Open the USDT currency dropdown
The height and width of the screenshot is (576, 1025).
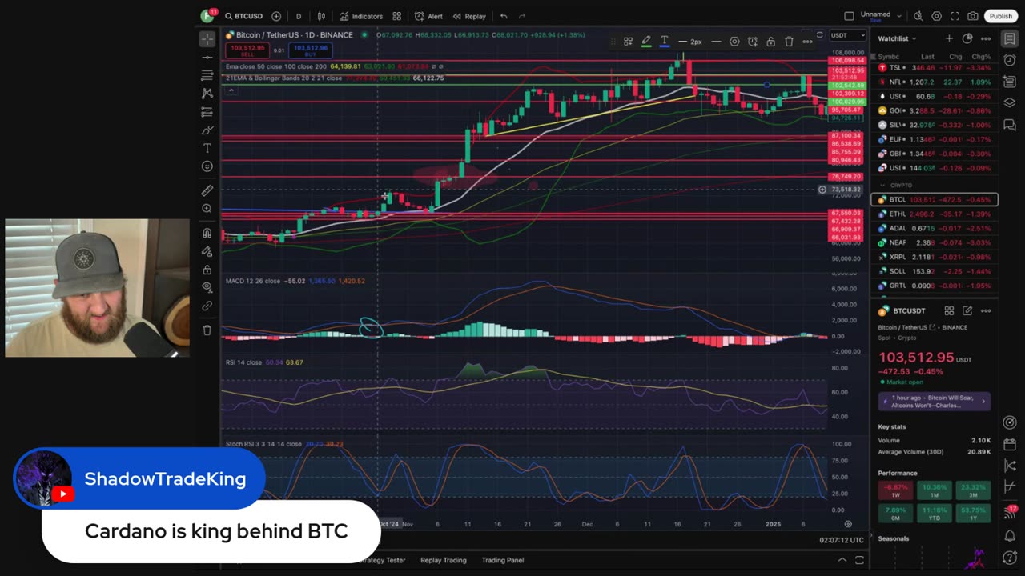(847, 35)
